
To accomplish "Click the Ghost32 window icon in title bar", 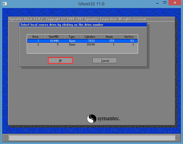I will (x=5, y=4).
